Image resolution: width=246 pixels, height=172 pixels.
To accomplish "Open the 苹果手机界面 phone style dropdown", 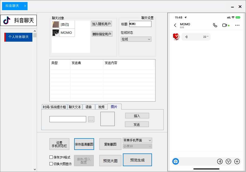I will pyautogui.click(x=137, y=140).
